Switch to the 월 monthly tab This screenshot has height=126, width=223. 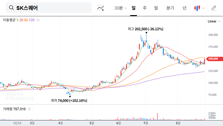156,8
